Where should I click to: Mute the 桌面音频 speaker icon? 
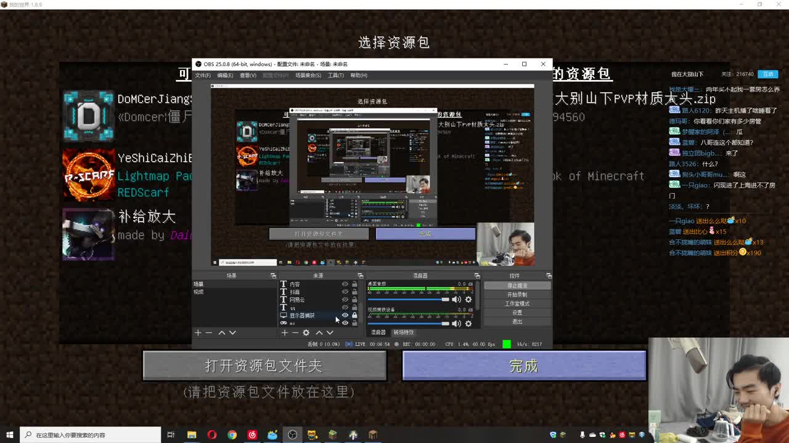click(x=456, y=300)
